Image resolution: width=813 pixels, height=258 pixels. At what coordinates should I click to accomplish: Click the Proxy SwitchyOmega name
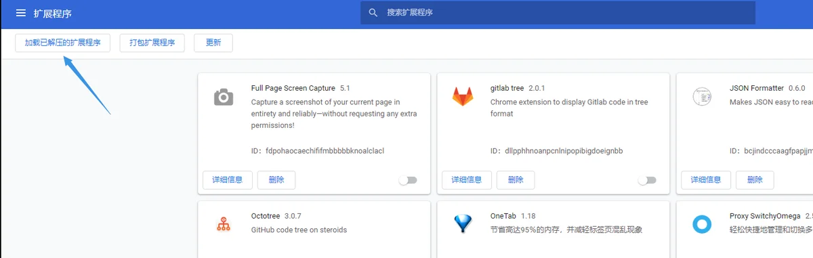pos(765,216)
